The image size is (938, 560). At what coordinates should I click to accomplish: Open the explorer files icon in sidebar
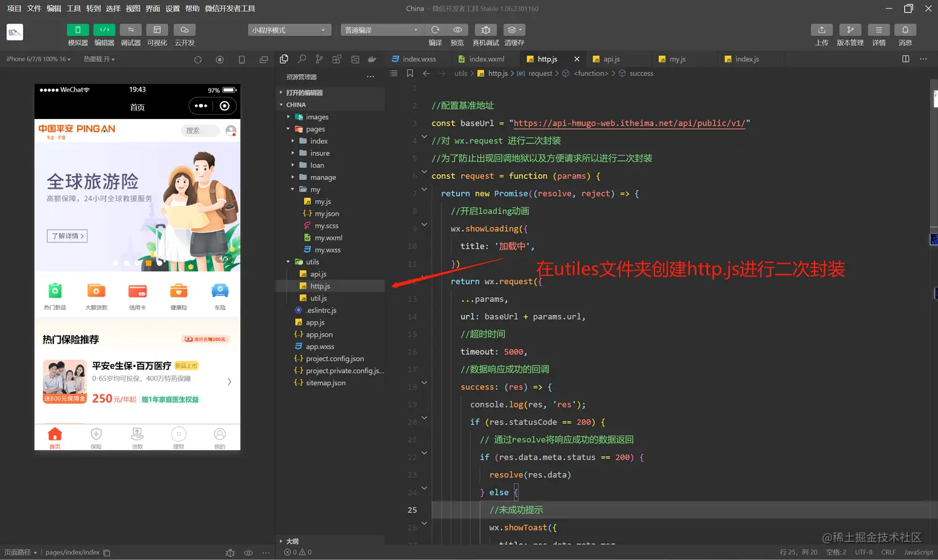[x=284, y=59]
